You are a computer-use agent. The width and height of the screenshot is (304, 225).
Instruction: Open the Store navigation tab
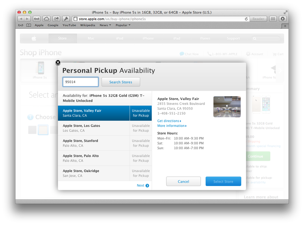tap(62, 39)
